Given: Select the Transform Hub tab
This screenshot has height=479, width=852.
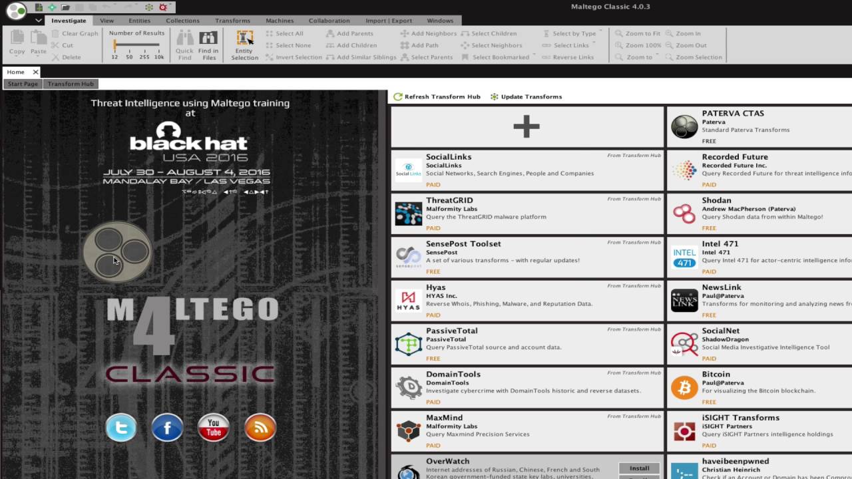Looking at the screenshot, I should 71,84.
